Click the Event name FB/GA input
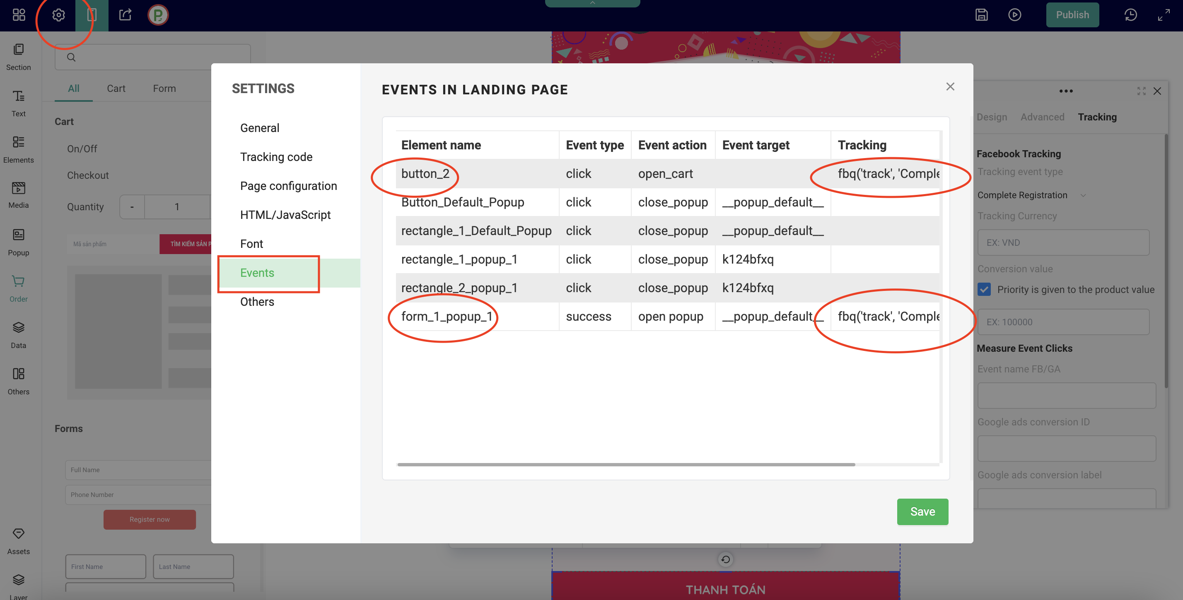This screenshot has height=600, width=1183. [x=1066, y=396]
